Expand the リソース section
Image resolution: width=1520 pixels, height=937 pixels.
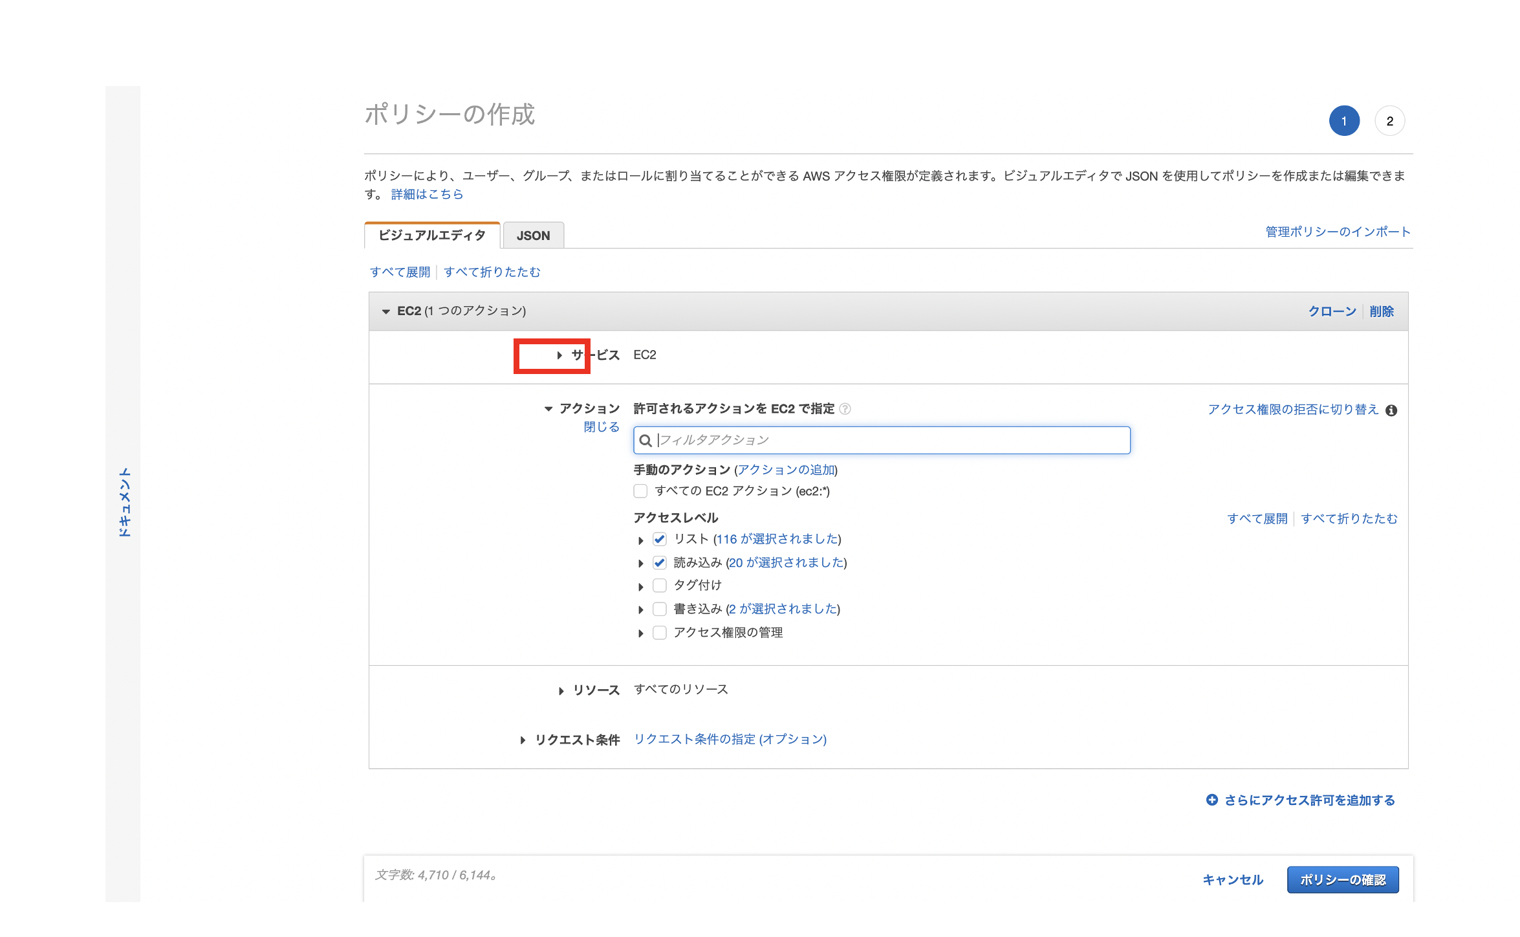(561, 691)
